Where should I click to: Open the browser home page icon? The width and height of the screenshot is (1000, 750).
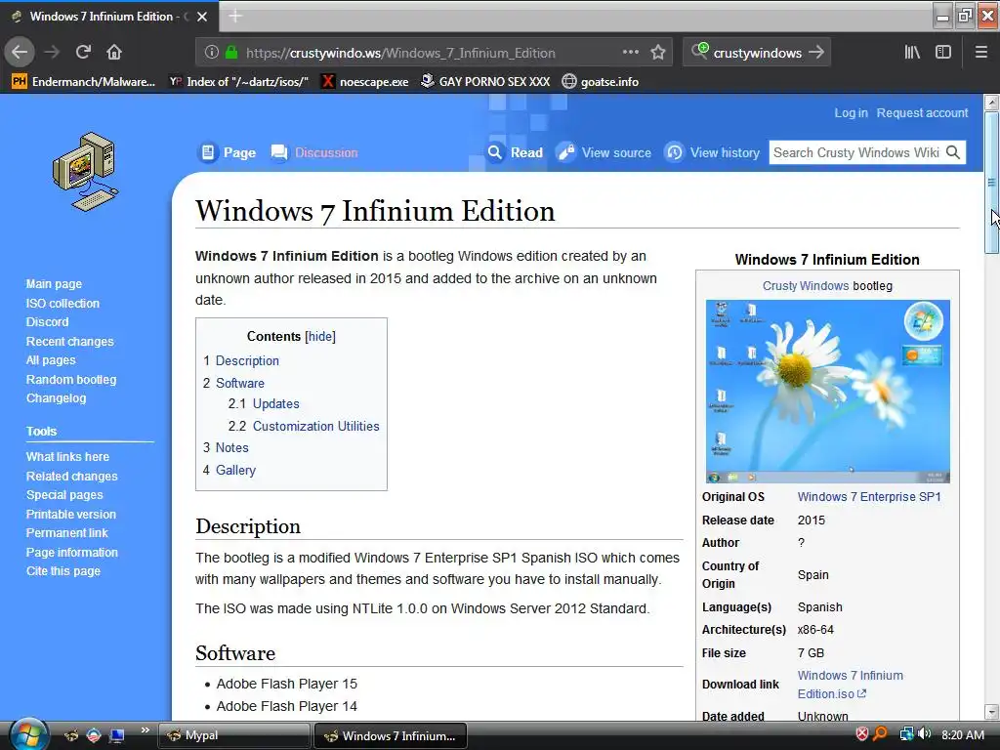(114, 52)
